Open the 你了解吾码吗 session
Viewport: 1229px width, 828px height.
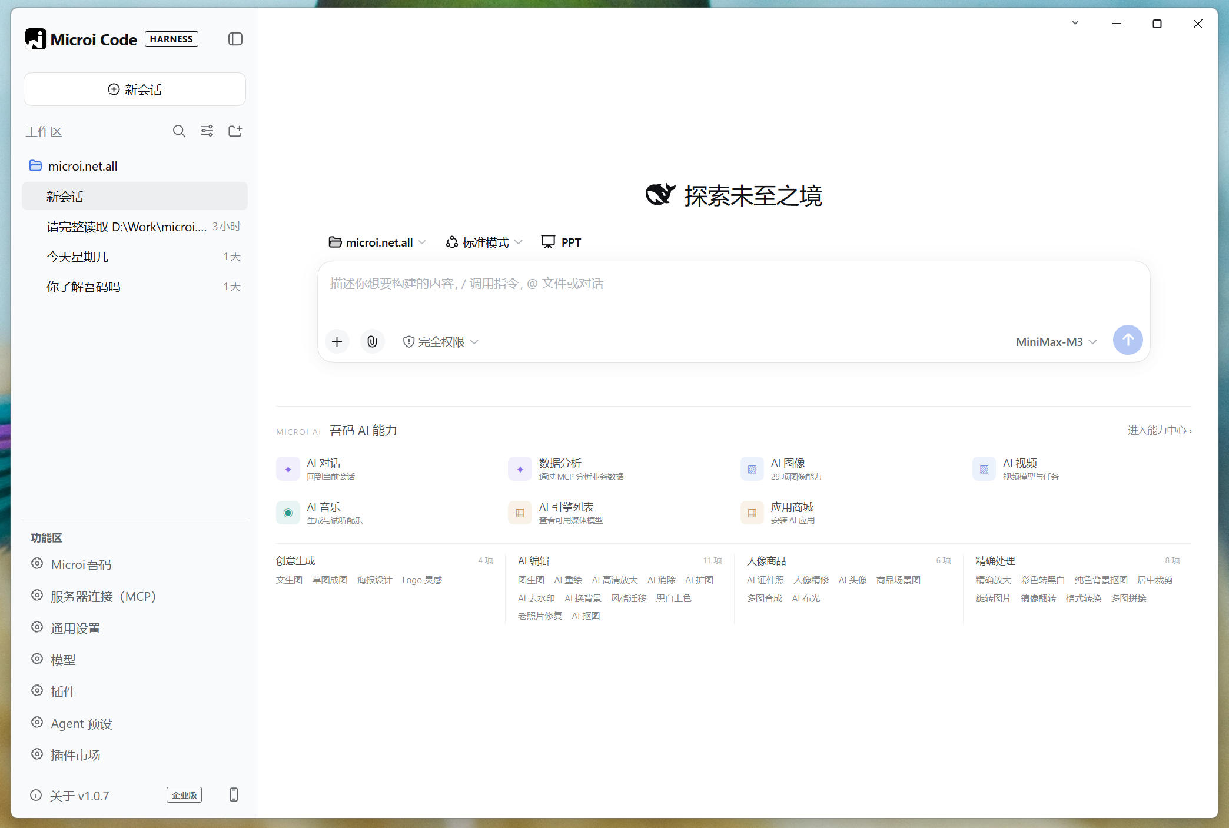135,287
